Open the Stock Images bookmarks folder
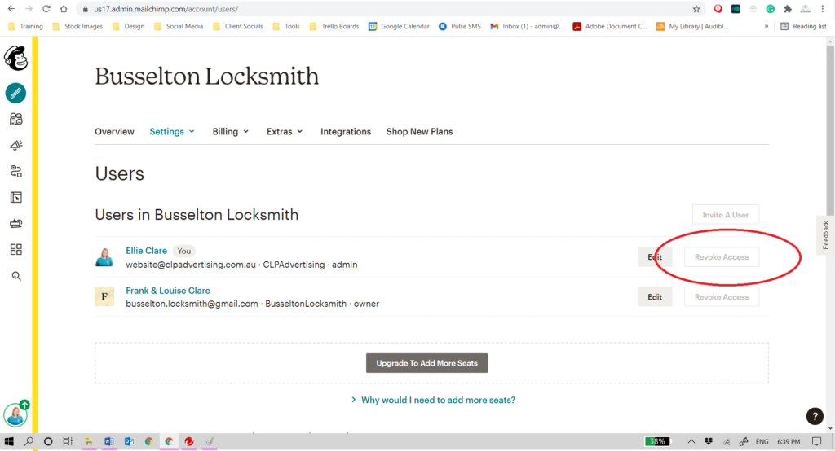 coord(77,26)
